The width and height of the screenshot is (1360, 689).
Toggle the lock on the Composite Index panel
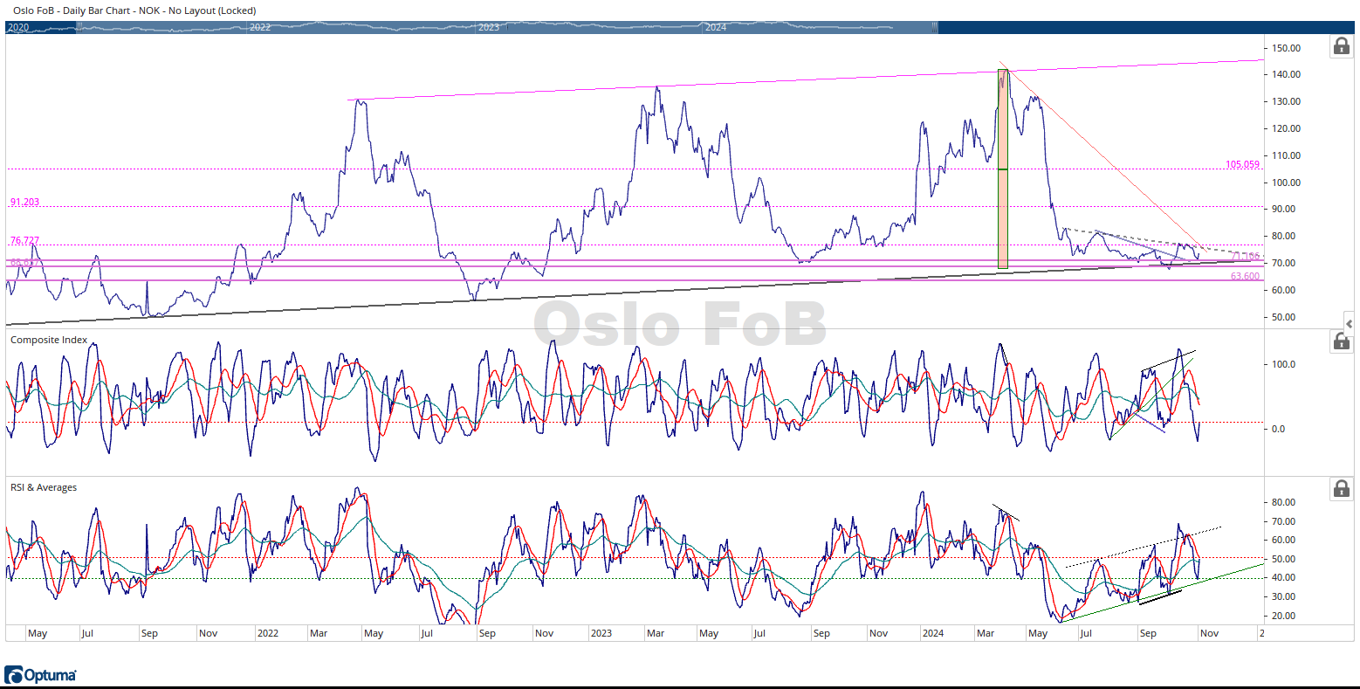(x=1341, y=341)
